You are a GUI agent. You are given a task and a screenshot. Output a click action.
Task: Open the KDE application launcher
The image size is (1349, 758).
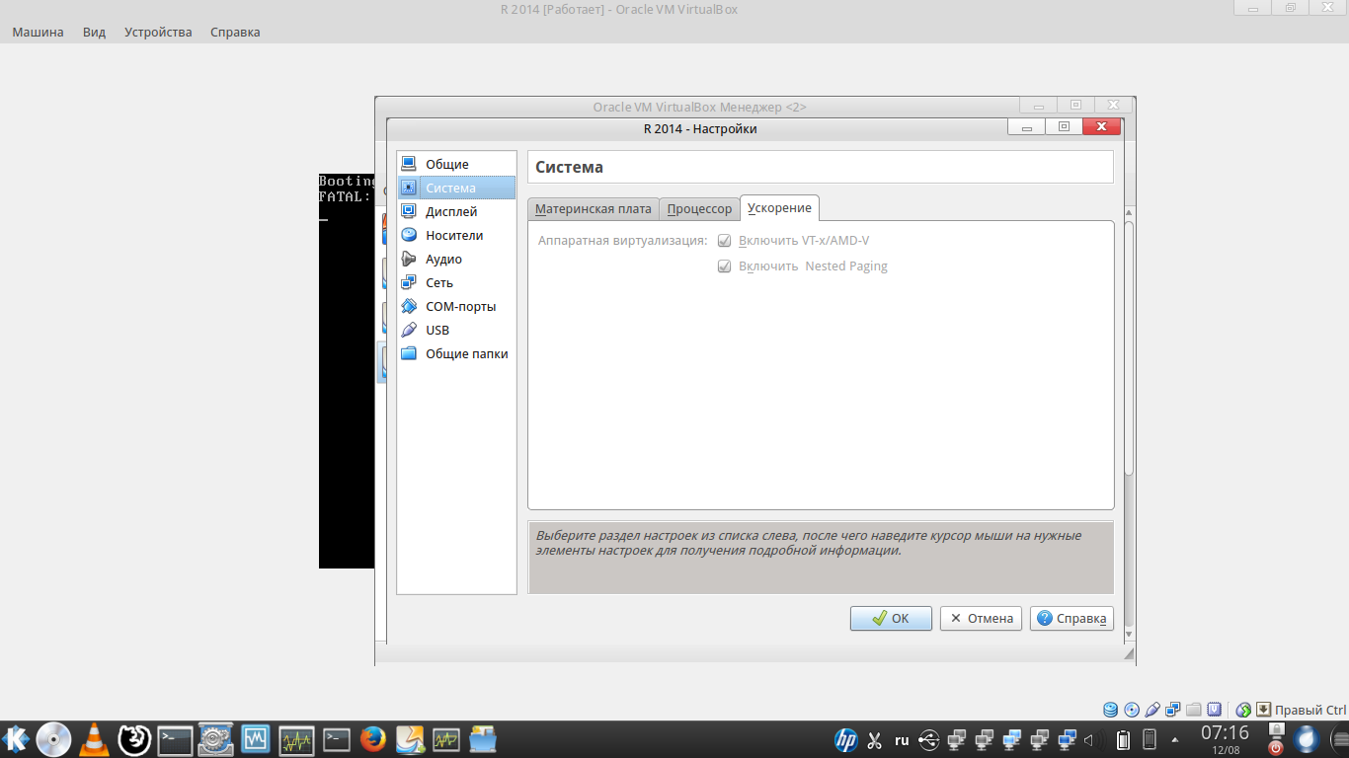(x=15, y=738)
